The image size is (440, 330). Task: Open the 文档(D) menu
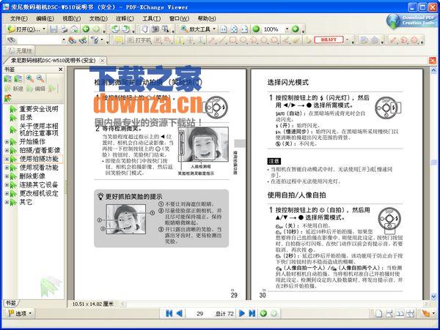point(98,18)
